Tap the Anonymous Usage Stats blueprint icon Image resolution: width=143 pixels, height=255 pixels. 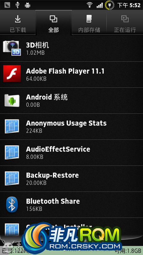[x=12, y=126]
